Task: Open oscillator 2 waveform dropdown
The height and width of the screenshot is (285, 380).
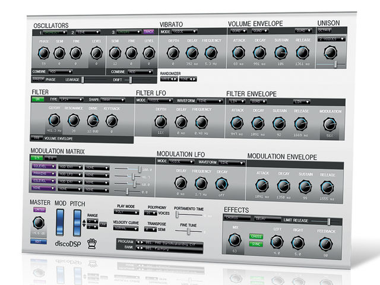Action: point(88,32)
